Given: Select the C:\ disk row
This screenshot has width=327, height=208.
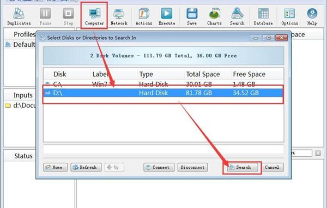Looking at the screenshot, I should pos(163,84).
